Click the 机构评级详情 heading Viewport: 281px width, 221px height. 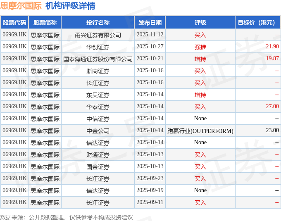tap(70, 6)
